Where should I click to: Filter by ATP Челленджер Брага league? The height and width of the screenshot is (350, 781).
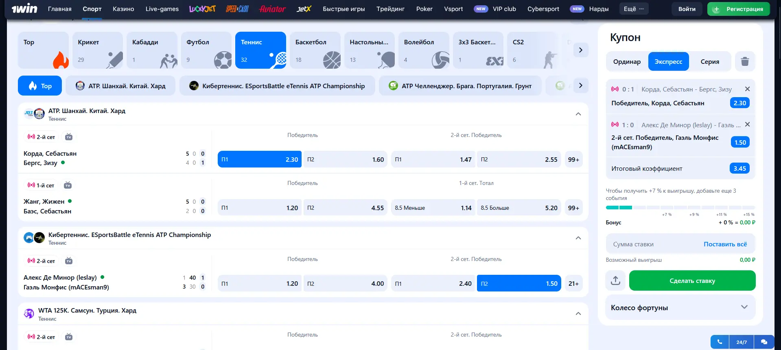(x=460, y=86)
